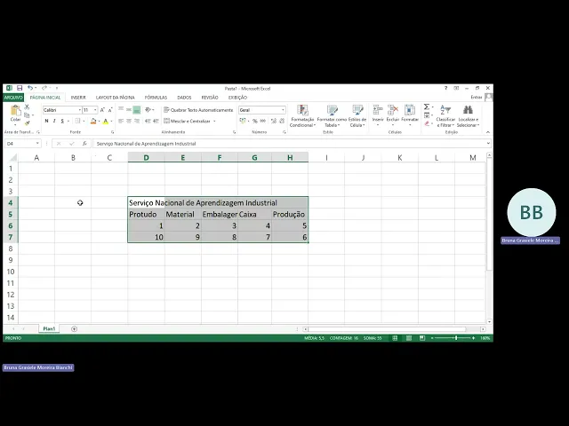Open the Geral number format dropdown

coord(283,110)
